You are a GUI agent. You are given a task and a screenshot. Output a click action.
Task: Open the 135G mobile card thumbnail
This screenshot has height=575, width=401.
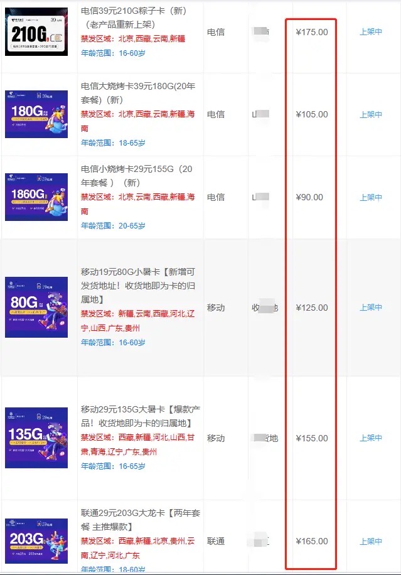click(36, 438)
